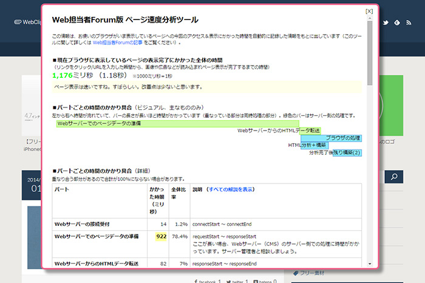Click the RSS feed icon in the header
This screenshot has height=283, width=425.
(x=409, y=22)
